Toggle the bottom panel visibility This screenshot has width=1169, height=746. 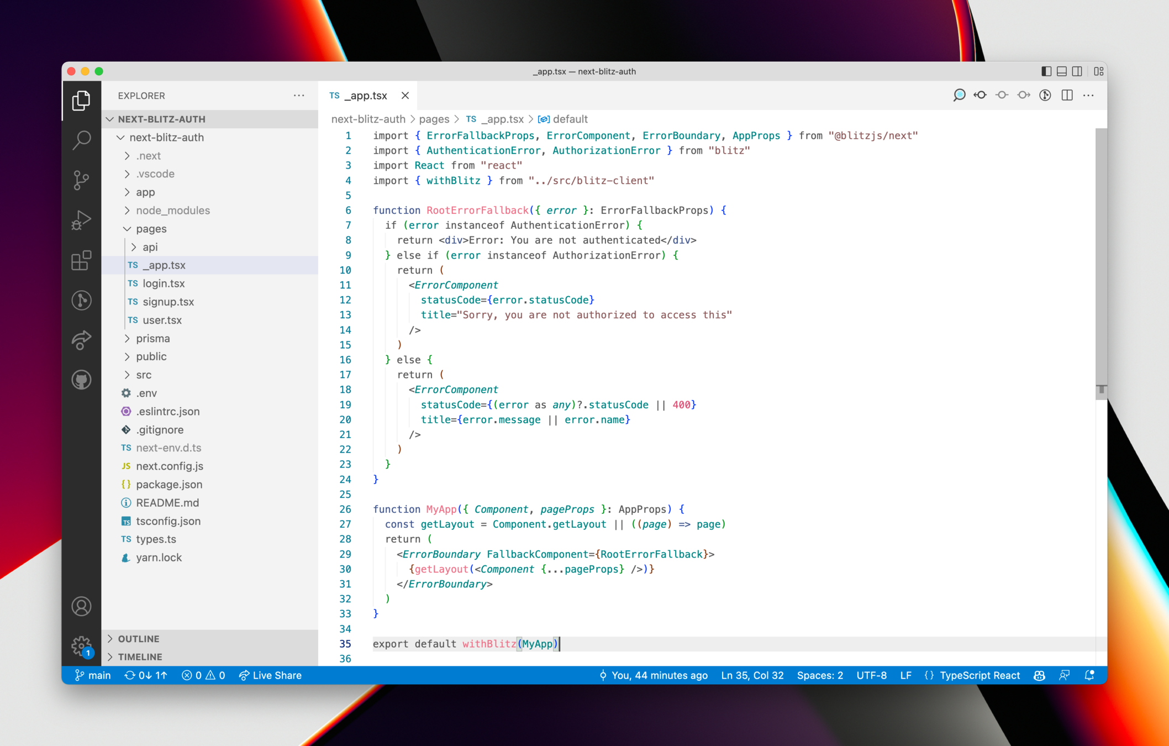pos(1061,71)
